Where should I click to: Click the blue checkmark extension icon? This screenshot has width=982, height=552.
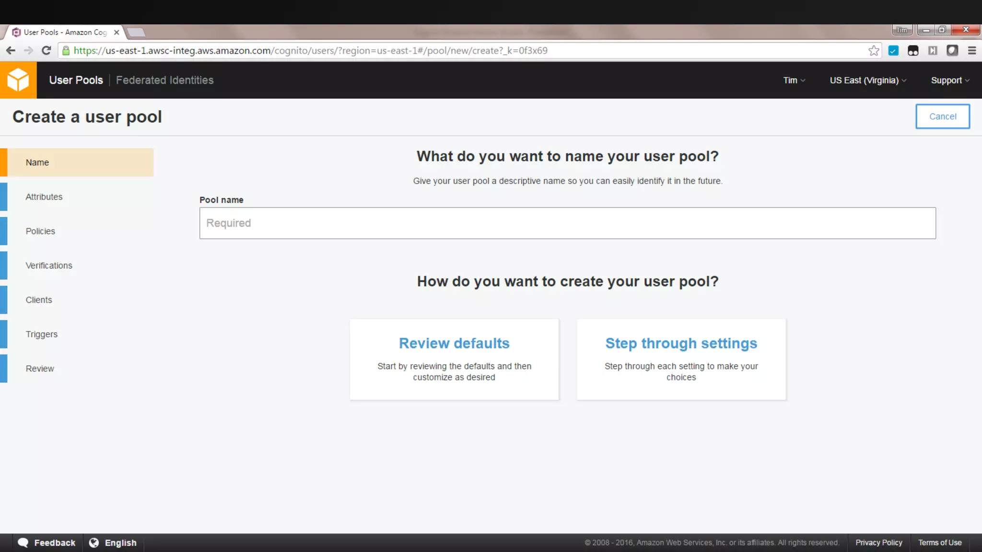point(893,51)
